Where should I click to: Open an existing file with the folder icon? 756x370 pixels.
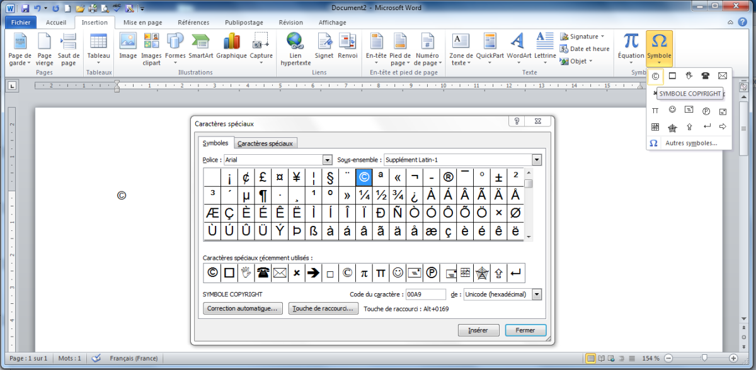[x=80, y=8]
